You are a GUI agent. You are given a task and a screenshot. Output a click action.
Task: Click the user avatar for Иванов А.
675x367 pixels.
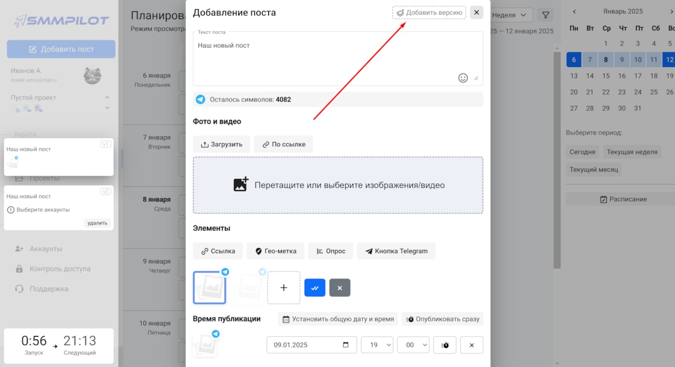pyautogui.click(x=92, y=75)
